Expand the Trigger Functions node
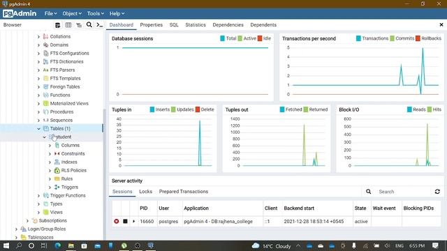 (x=38, y=195)
